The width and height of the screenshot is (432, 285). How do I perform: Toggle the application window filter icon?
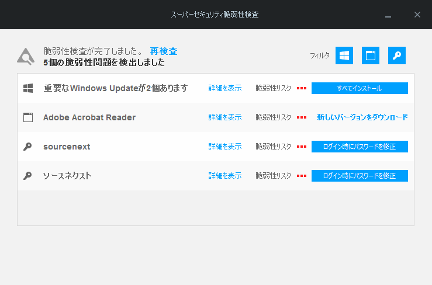pyautogui.click(x=370, y=55)
